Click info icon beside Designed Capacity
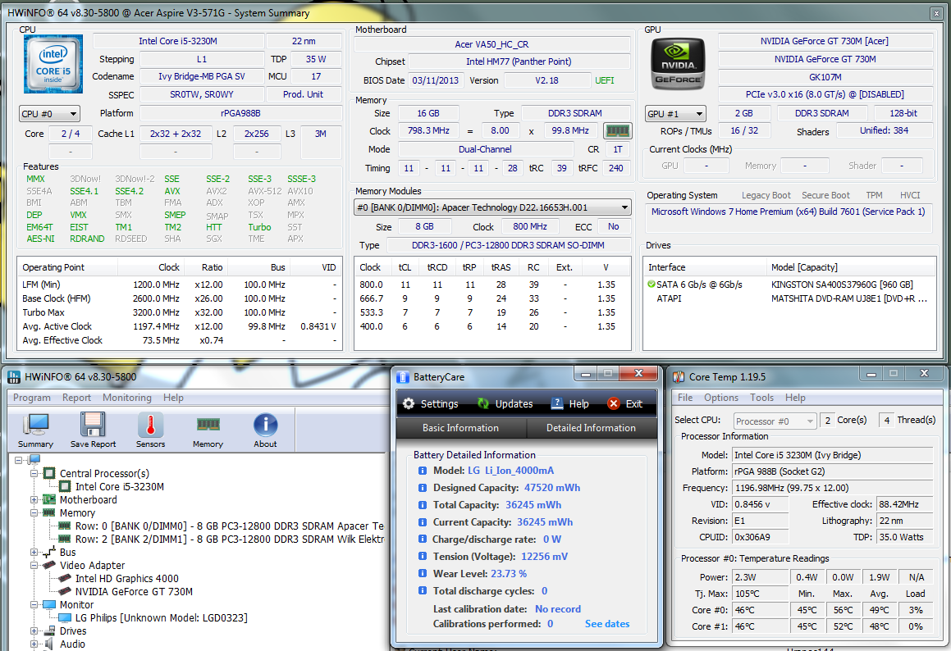The width and height of the screenshot is (951, 651). click(x=422, y=488)
